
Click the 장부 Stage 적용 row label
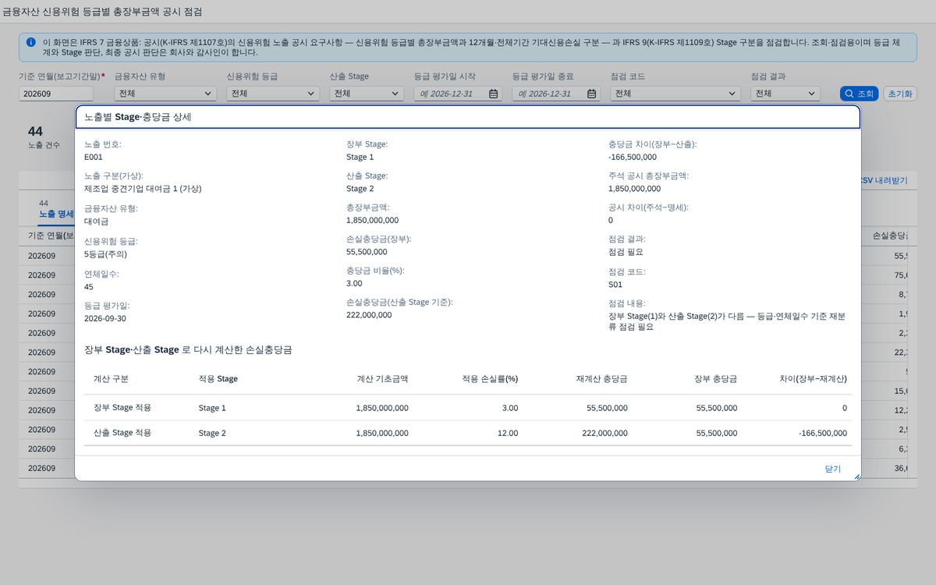122,408
